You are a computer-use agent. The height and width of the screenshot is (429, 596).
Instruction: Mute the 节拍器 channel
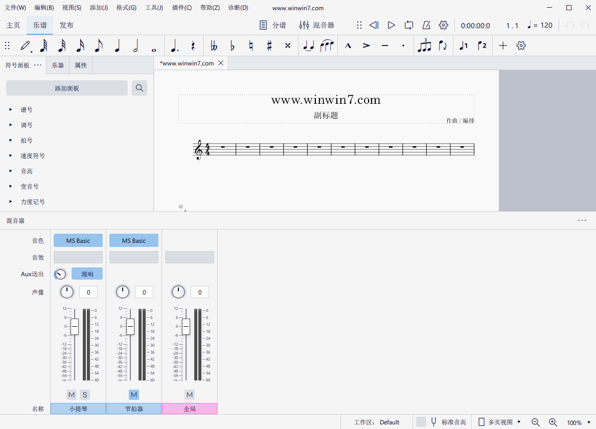point(133,394)
